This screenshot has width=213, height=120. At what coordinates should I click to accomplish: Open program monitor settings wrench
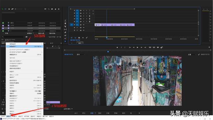[x=199, y=54]
